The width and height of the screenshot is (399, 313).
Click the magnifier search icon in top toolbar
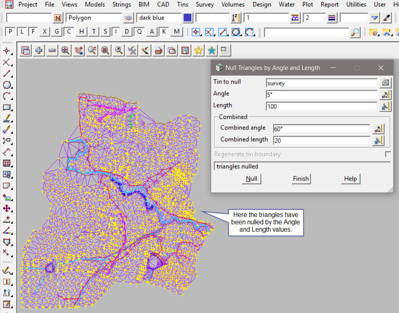356,32
